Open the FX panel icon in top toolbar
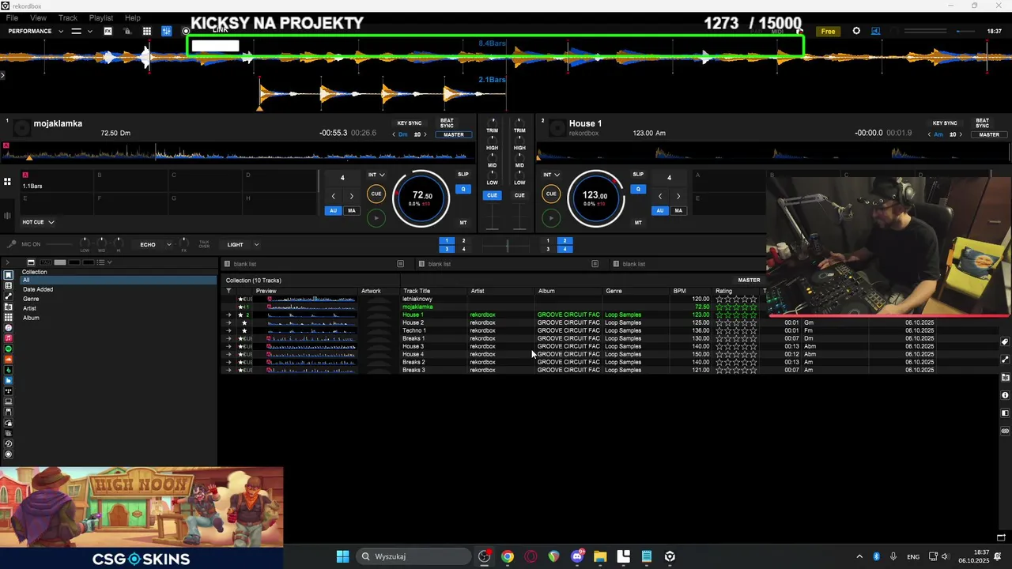 click(x=108, y=32)
